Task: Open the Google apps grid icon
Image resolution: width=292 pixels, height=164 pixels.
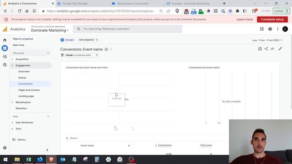Action: click(262, 29)
